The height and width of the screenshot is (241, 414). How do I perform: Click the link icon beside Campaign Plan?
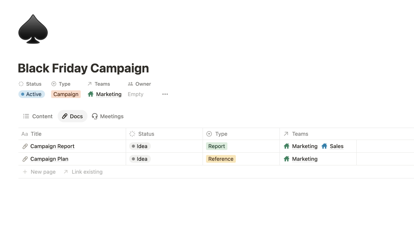tap(25, 159)
